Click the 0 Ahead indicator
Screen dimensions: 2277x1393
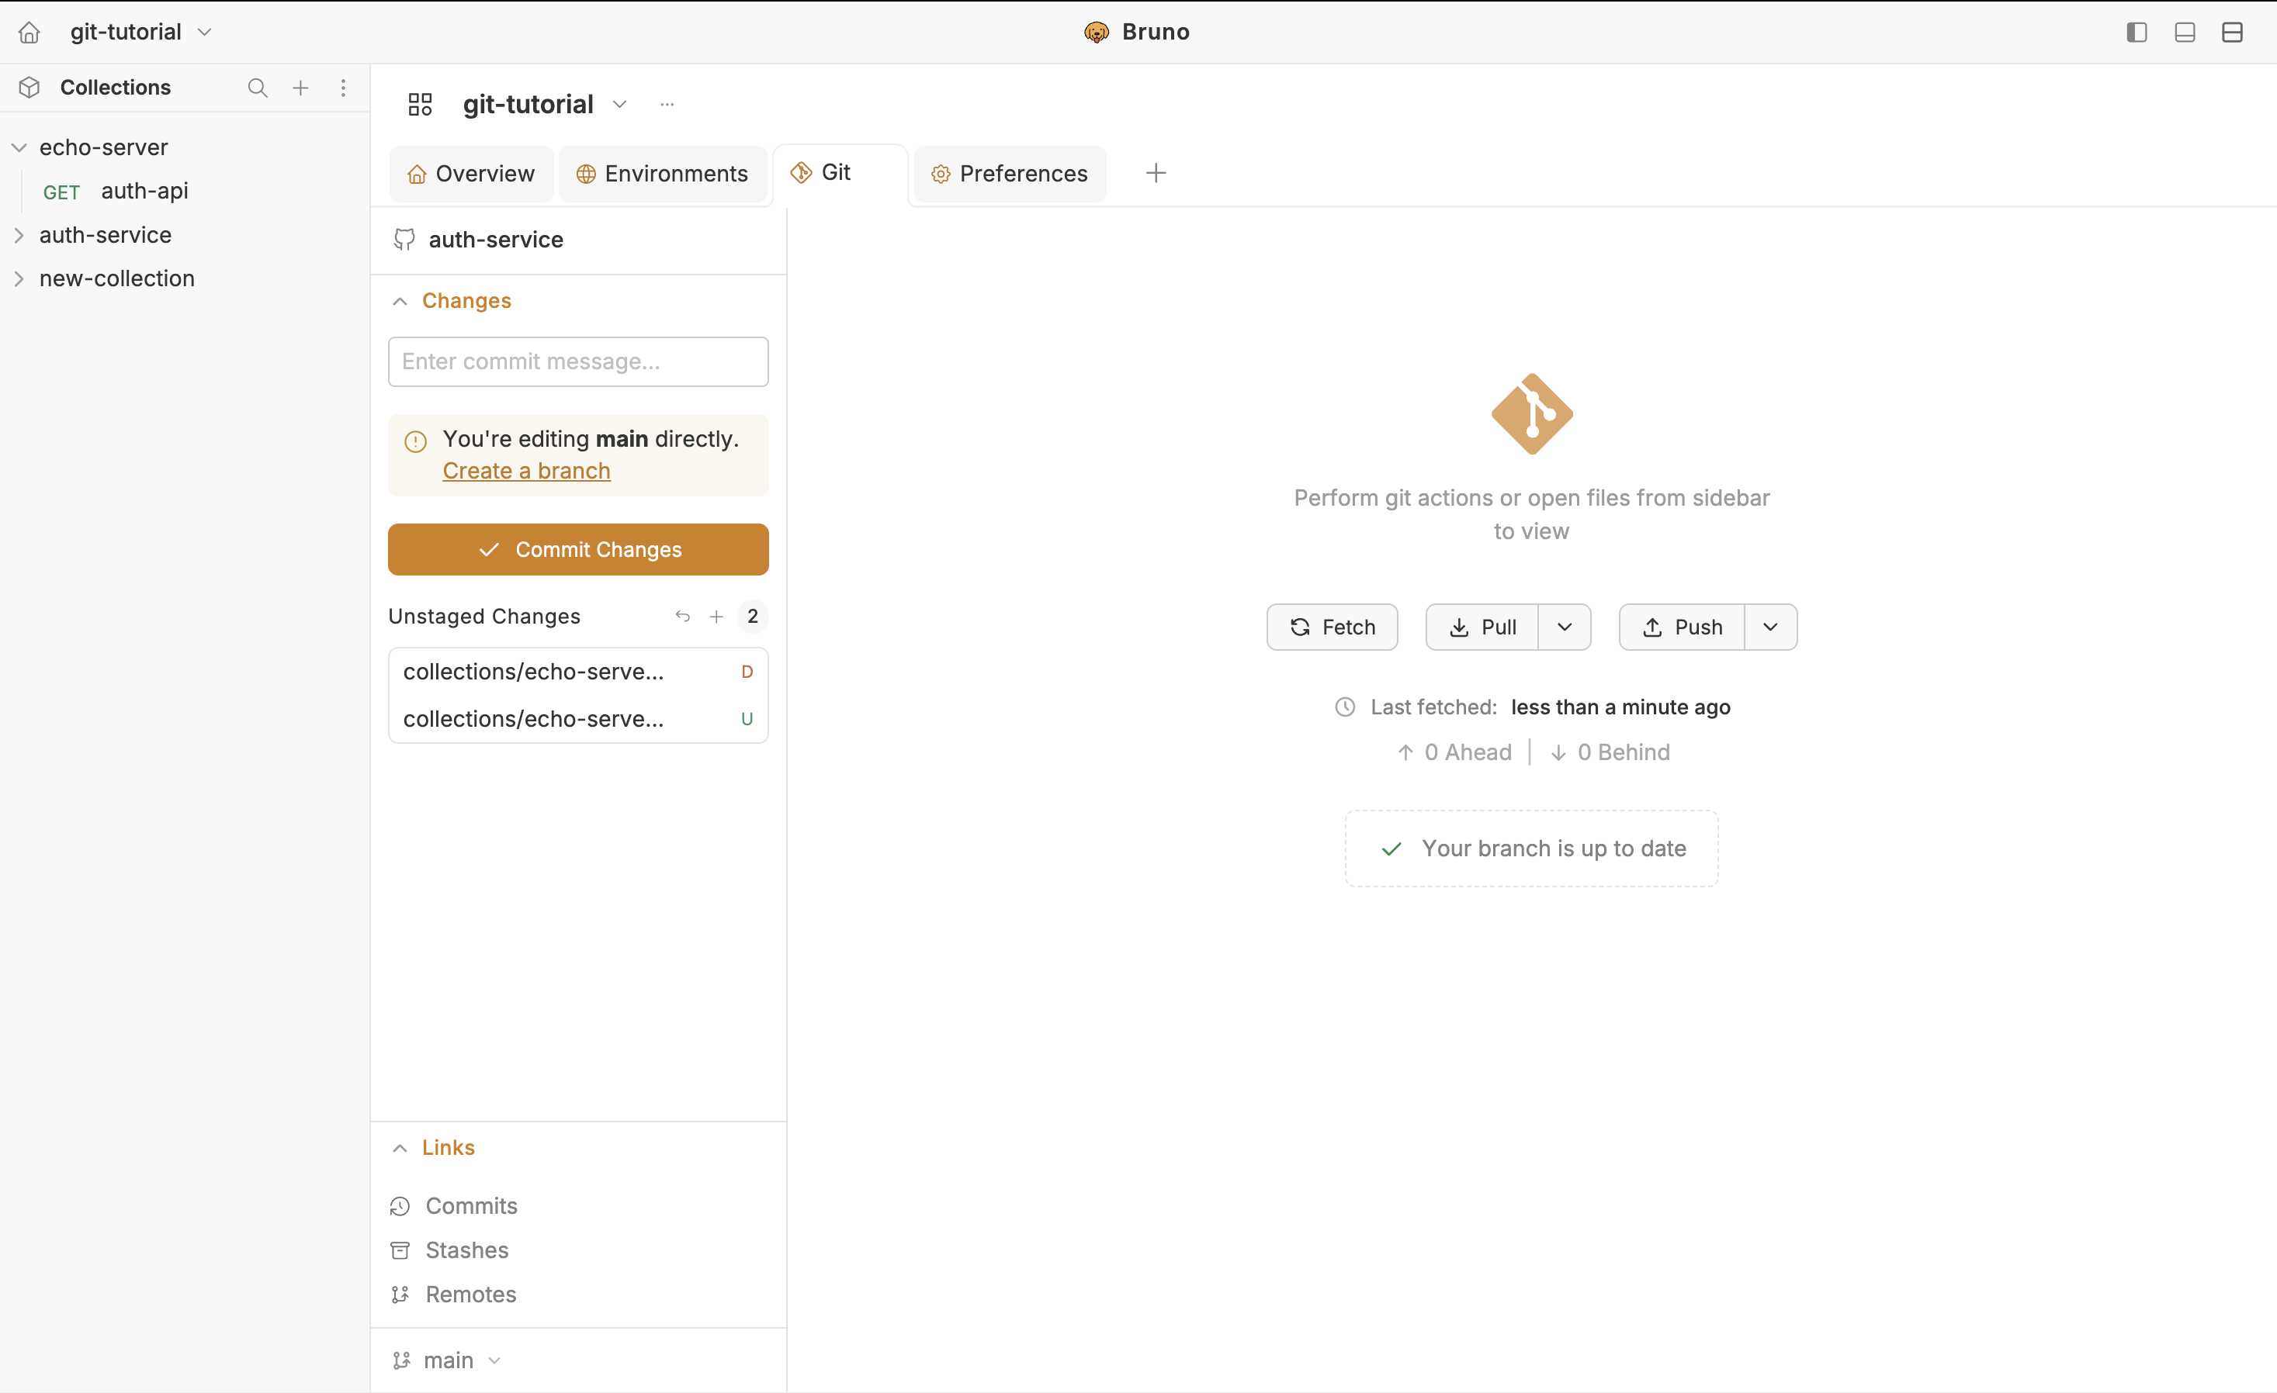(x=1454, y=753)
